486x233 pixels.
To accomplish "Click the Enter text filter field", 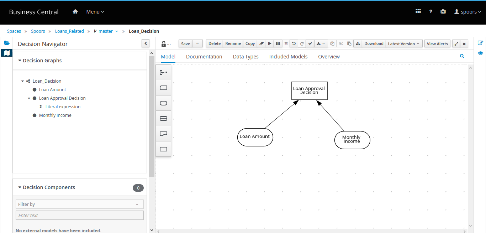I will [x=80, y=215].
